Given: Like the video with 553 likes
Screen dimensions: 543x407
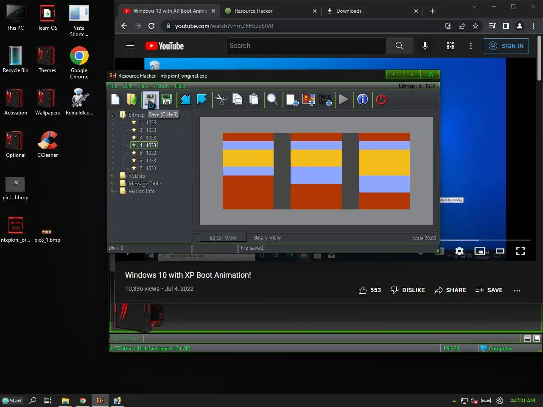Looking at the screenshot, I should point(369,290).
